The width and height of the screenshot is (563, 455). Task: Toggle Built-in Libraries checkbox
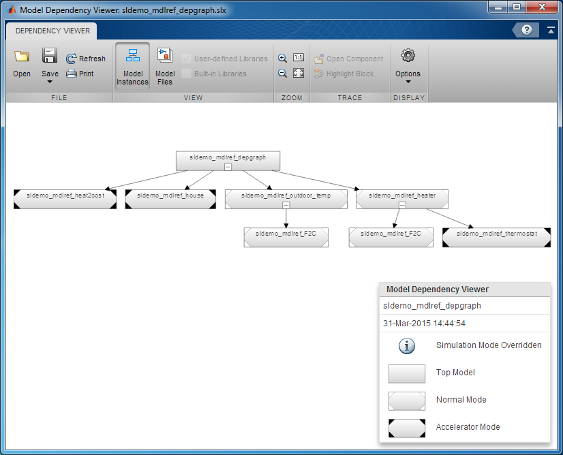coord(186,74)
